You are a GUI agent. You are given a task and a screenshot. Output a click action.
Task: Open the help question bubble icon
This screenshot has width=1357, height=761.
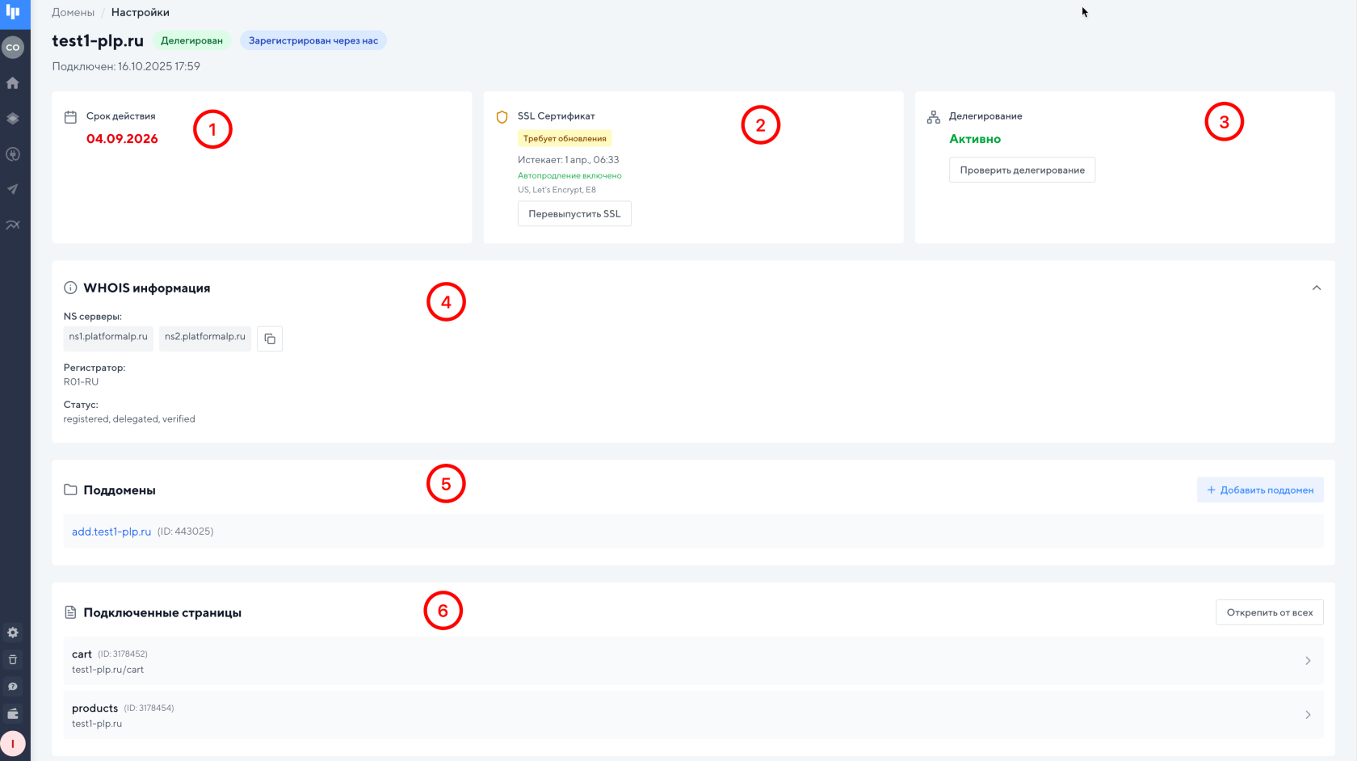(x=13, y=687)
